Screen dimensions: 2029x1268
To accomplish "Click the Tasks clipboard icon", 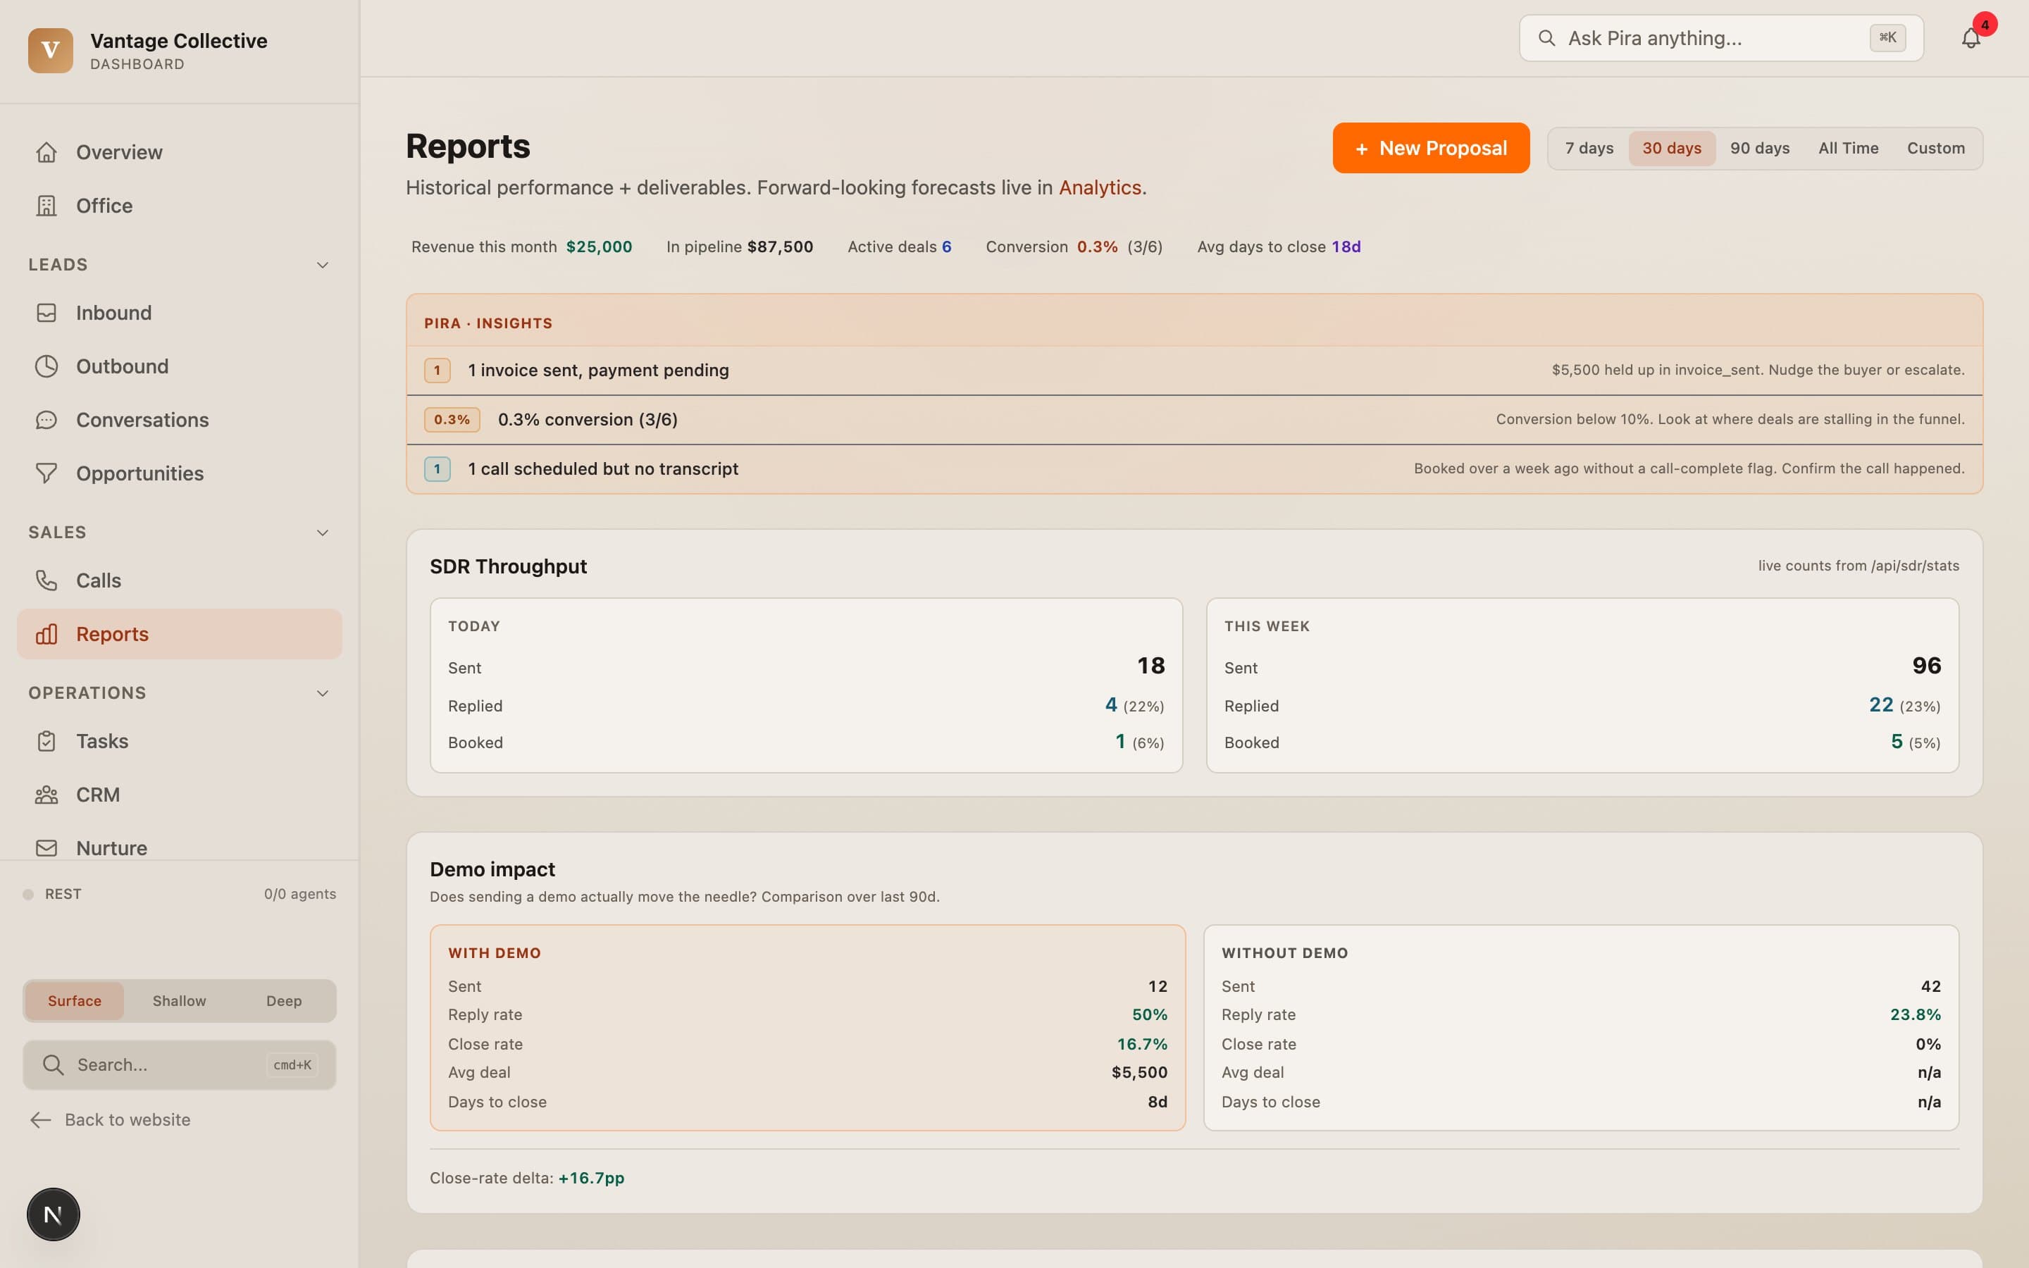I will pos(47,741).
